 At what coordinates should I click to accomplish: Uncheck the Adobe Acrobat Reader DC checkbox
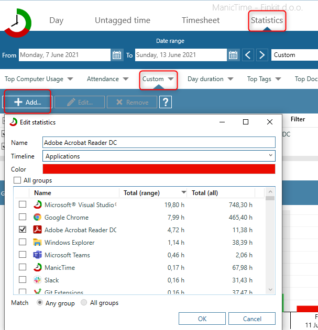pos(23,230)
